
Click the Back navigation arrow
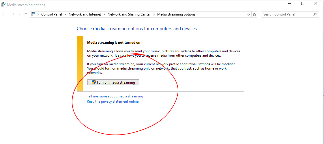(x=4, y=14)
